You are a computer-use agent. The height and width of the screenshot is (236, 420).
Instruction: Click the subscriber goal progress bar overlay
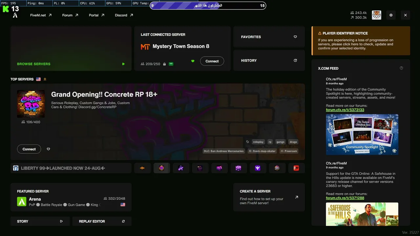pos(208,6)
